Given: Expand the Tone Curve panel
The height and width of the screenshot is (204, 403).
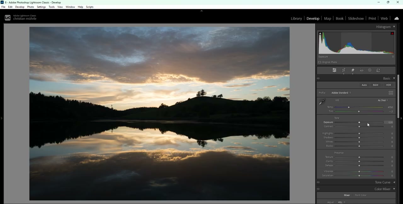Looking at the screenshot, I should (394, 182).
